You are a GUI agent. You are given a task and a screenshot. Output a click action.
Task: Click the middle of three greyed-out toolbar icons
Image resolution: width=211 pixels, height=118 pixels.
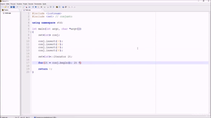(x=72, y=7)
